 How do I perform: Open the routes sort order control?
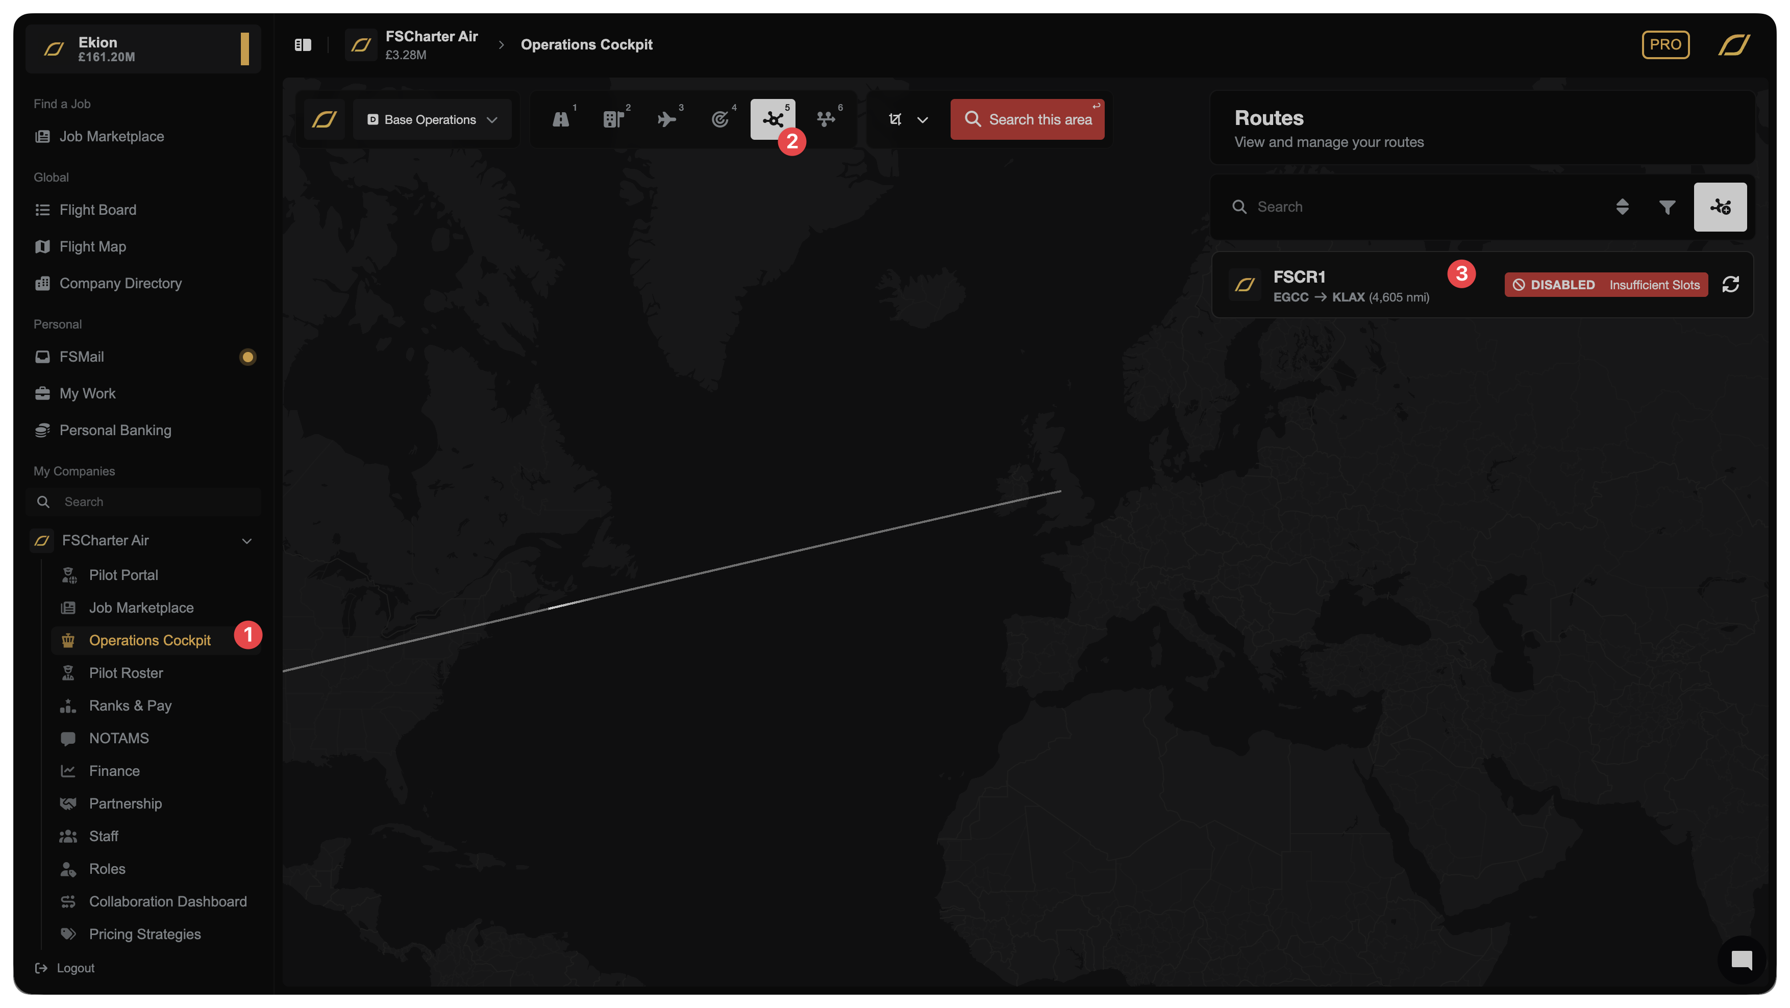coord(1623,207)
